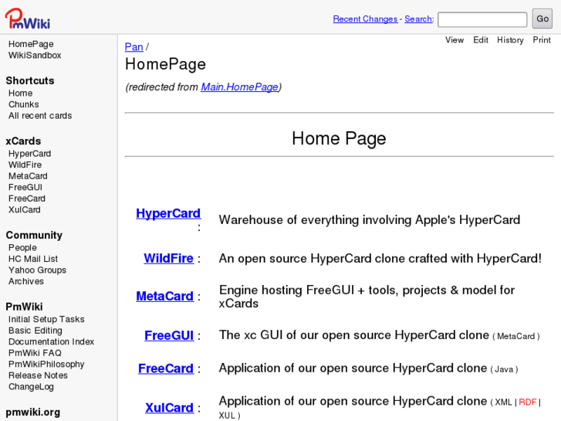Open the Main.HomePage redirect link
The height and width of the screenshot is (421, 561).
click(239, 87)
